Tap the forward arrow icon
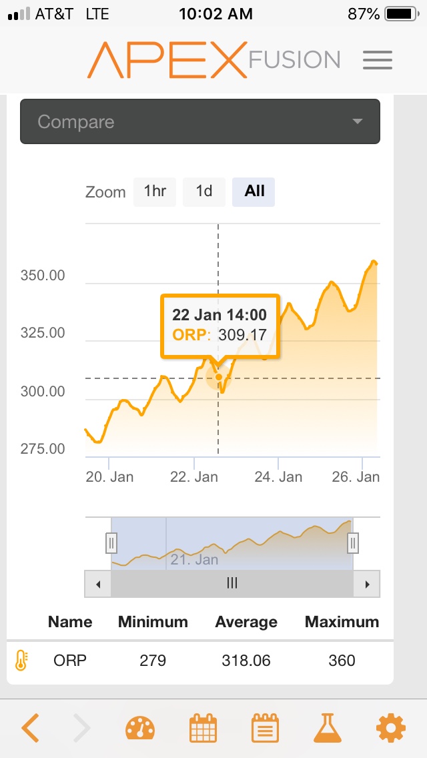The height and width of the screenshot is (758, 427). tap(81, 727)
